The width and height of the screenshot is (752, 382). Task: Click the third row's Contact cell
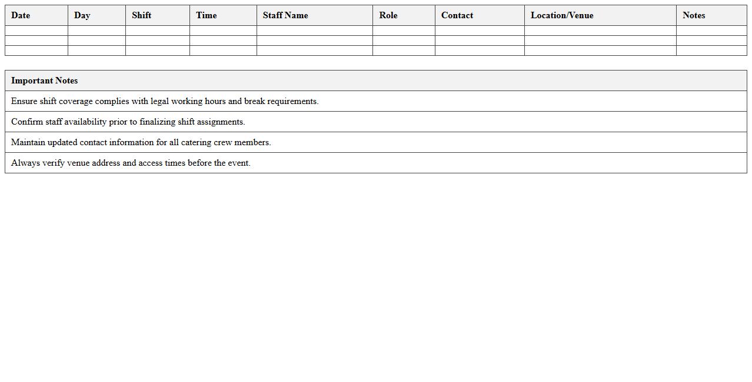(479, 51)
